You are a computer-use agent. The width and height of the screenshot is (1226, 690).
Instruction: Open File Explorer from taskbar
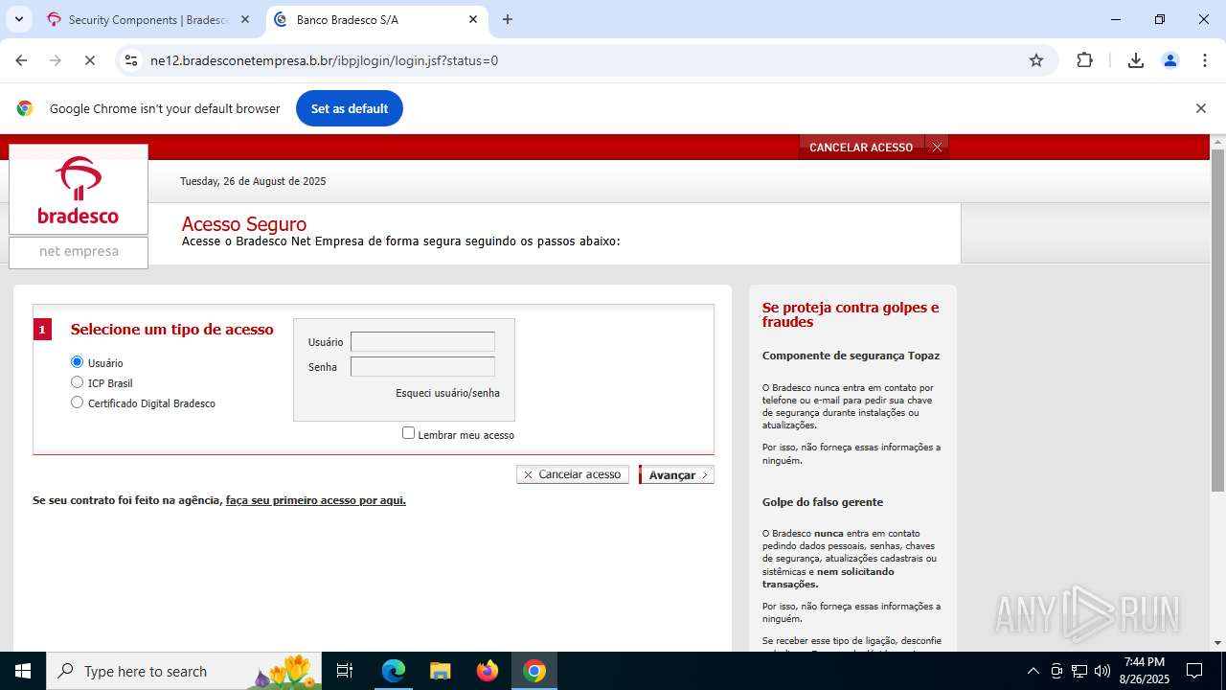point(440,671)
